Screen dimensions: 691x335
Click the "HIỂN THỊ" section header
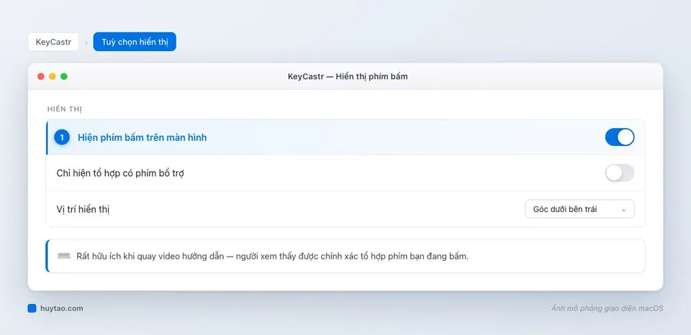(x=65, y=109)
